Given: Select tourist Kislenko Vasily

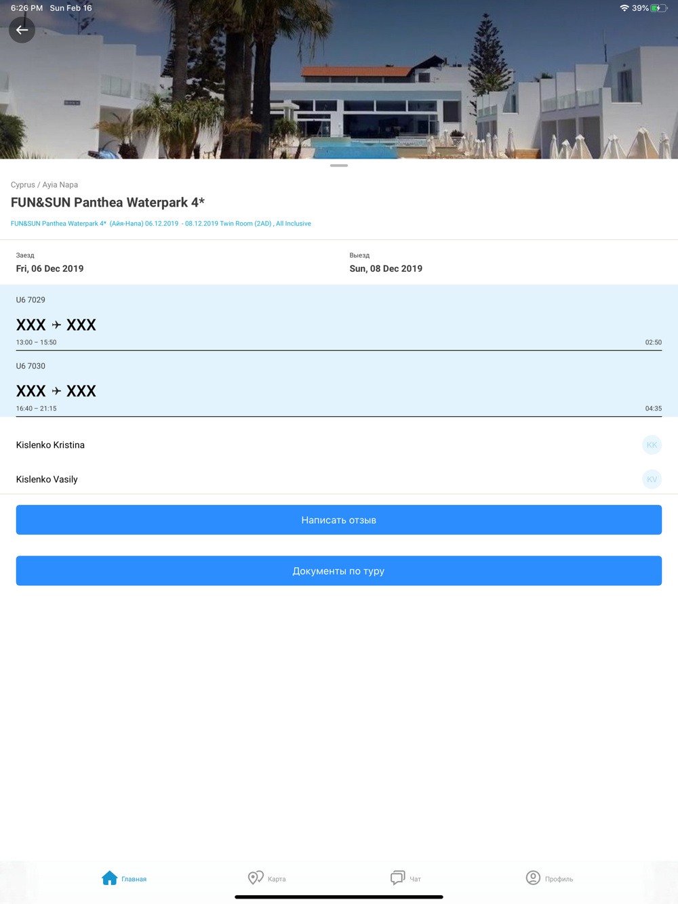Looking at the screenshot, I should pyautogui.click(x=339, y=479).
